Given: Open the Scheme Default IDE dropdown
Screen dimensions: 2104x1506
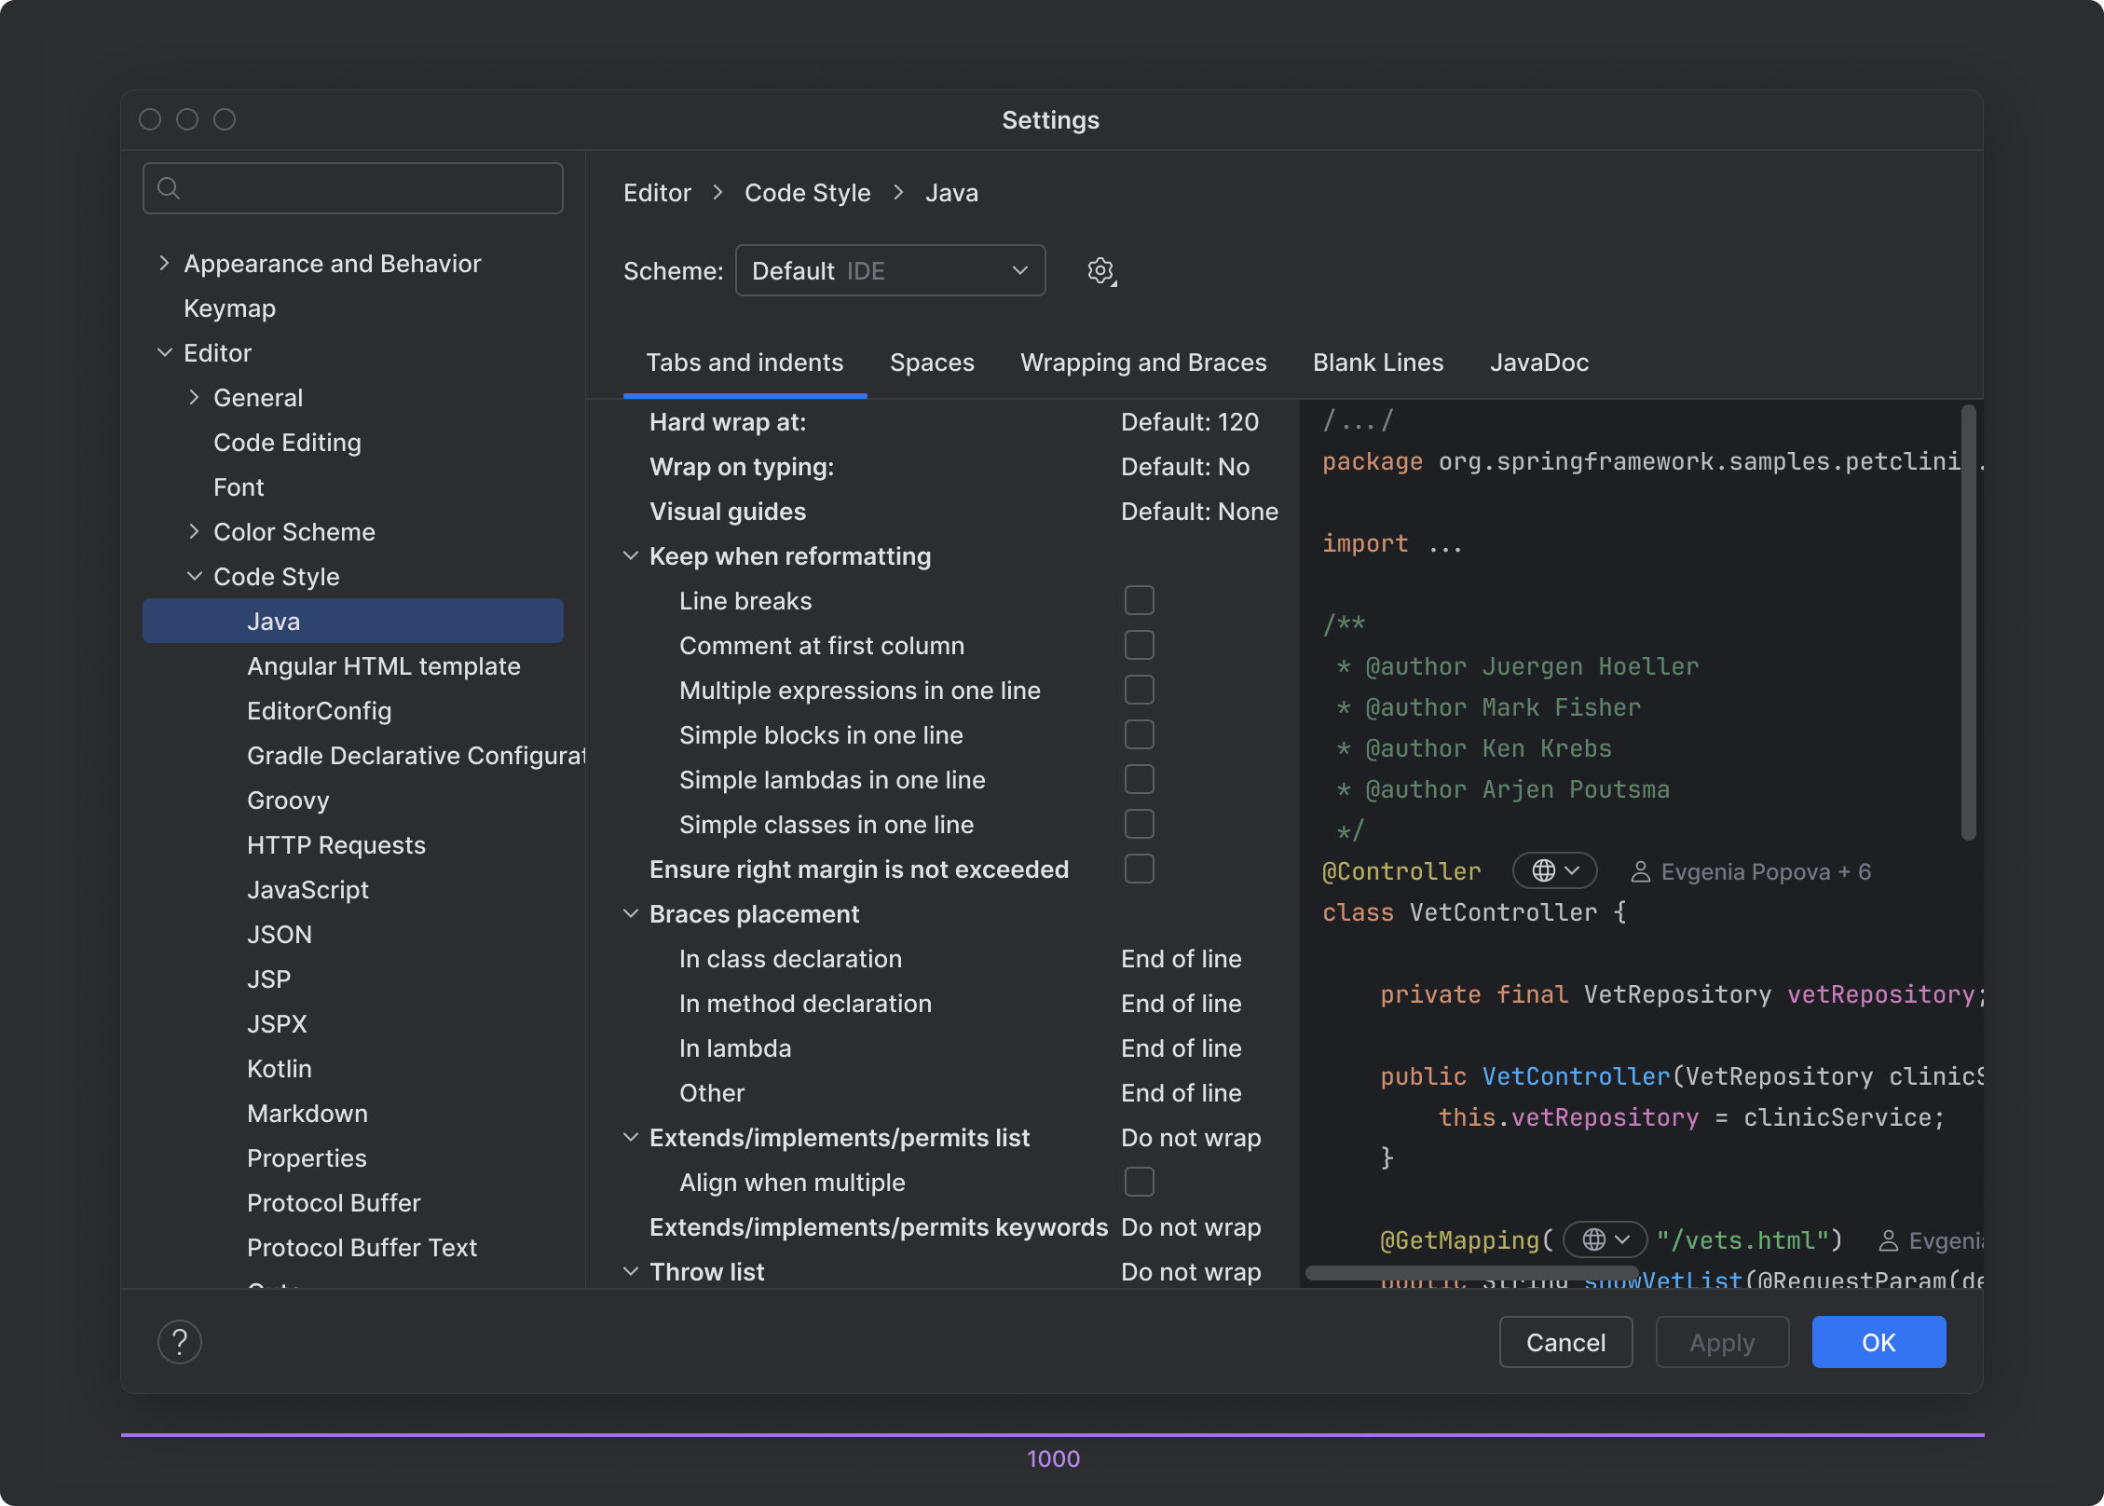Looking at the screenshot, I should [890, 270].
